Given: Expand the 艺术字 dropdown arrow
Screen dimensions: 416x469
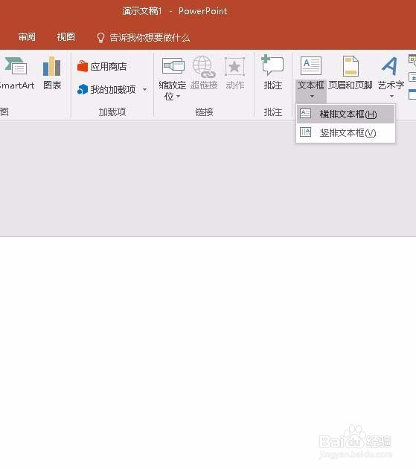Looking at the screenshot, I should (391, 97).
